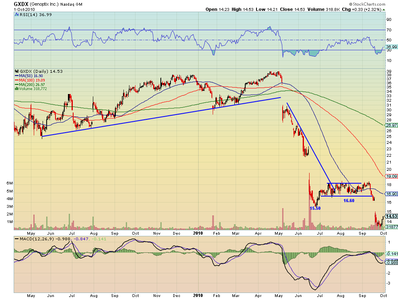Click the Mar label under the MACD panel
The width and height of the screenshot is (398, 299).
[x=236, y=295]
